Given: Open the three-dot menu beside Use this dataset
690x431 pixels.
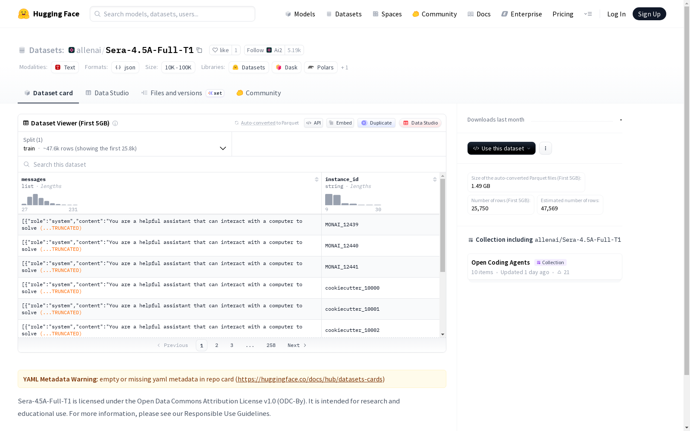Looking at the screenshot, I should tap(546, 148).
